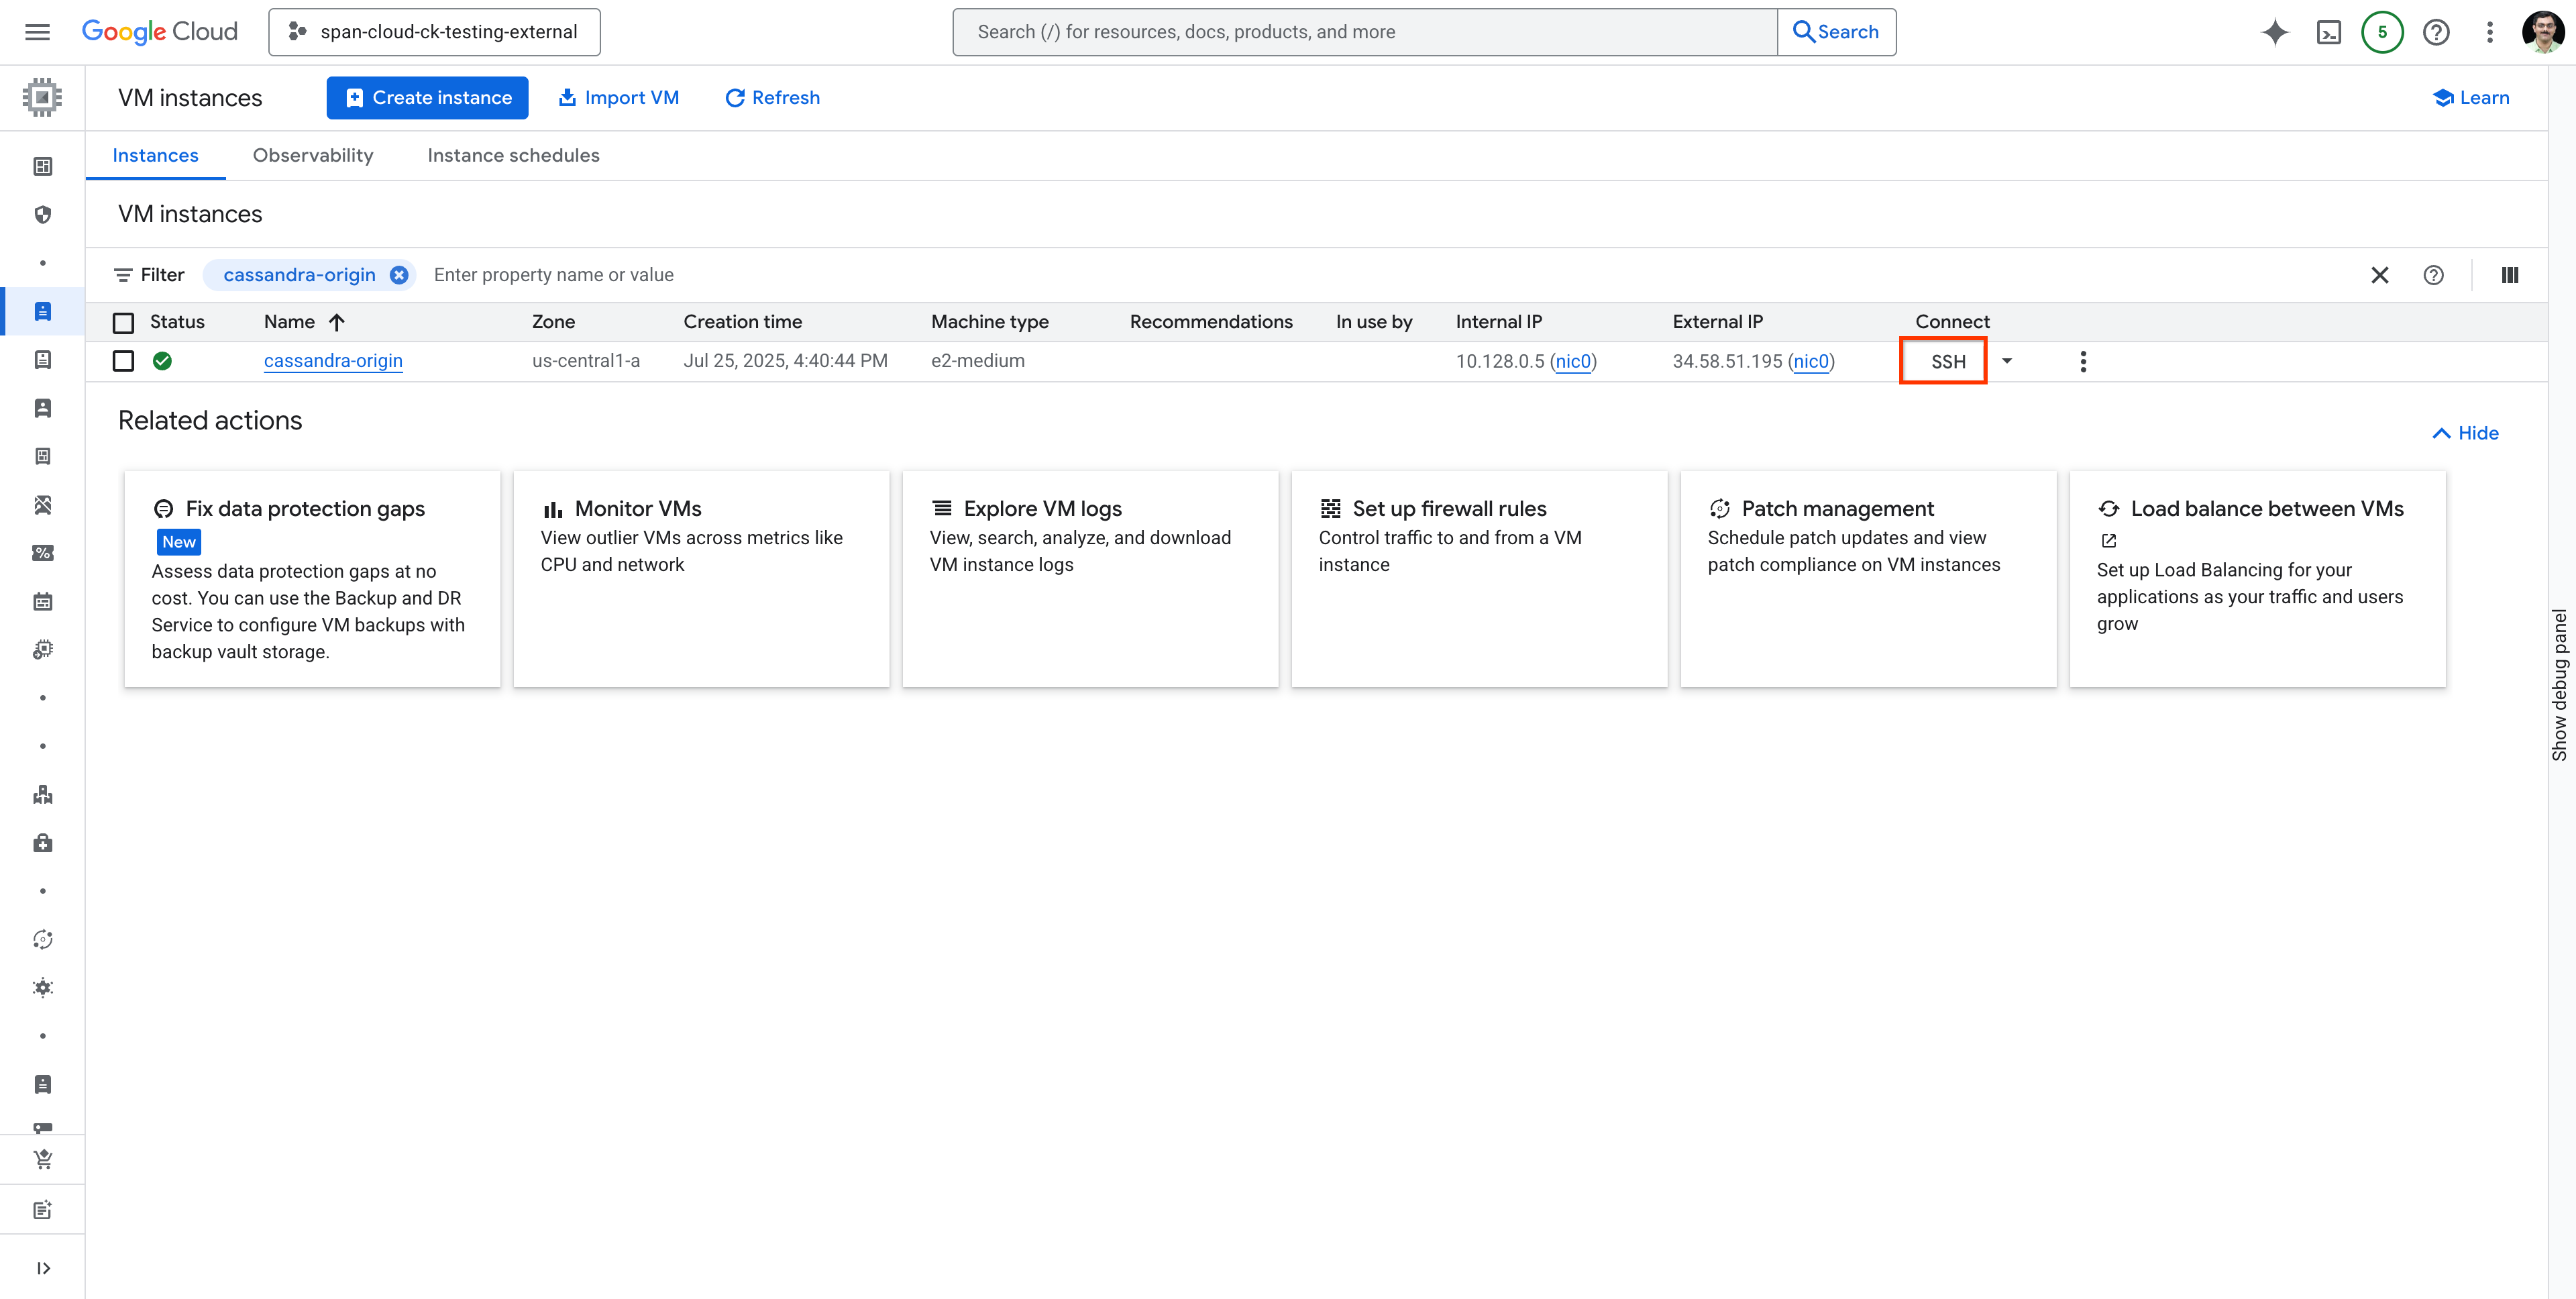
Task: Expand SSH connection options arrow
Action: point(2008,361)
